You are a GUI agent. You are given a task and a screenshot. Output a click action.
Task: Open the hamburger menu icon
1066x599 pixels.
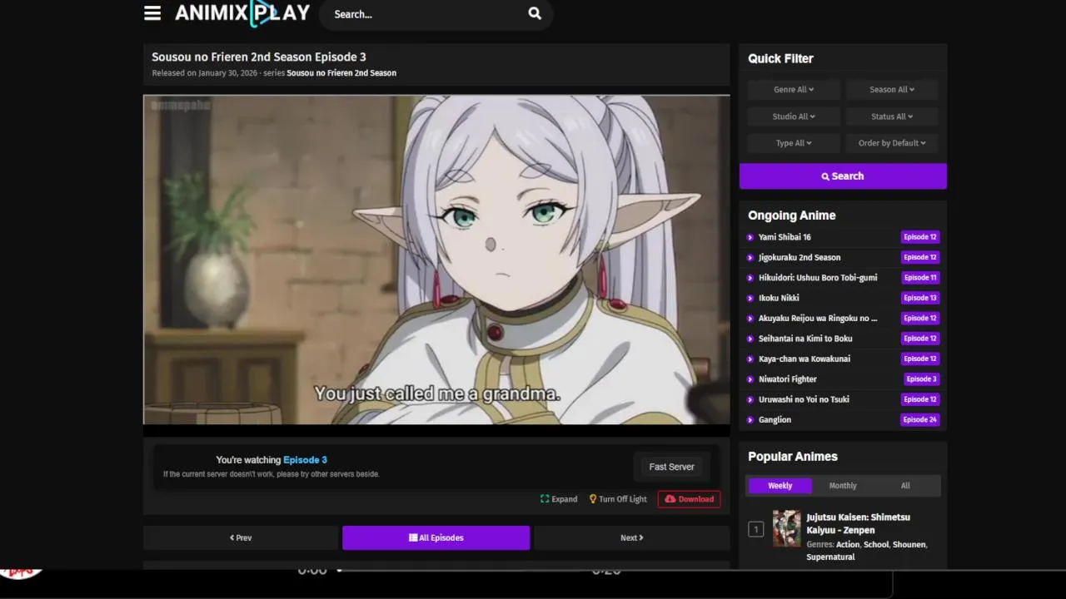152,13
